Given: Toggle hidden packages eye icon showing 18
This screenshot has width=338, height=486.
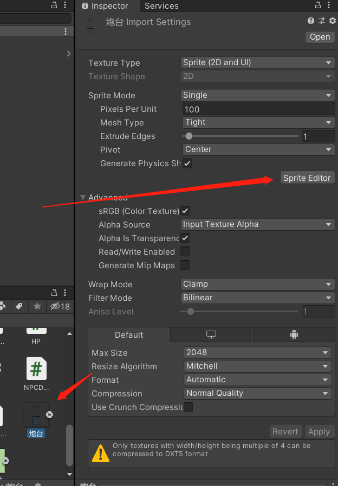Looking at the screenshot, I should (x=60, y=306).
